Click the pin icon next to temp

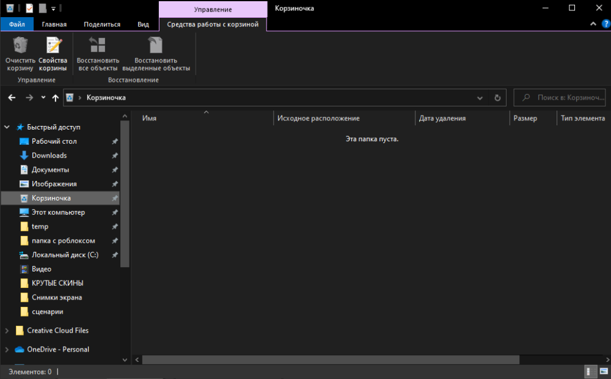(x=115, y=227)
